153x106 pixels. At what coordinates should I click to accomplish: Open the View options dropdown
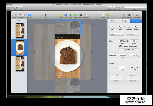point(14,15)
